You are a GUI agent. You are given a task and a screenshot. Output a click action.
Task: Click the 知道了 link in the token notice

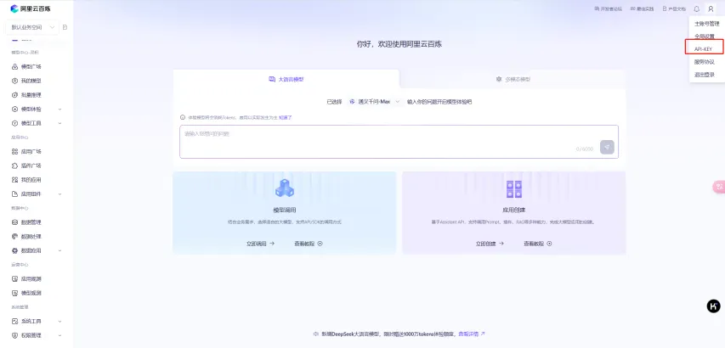click(286, 118)
